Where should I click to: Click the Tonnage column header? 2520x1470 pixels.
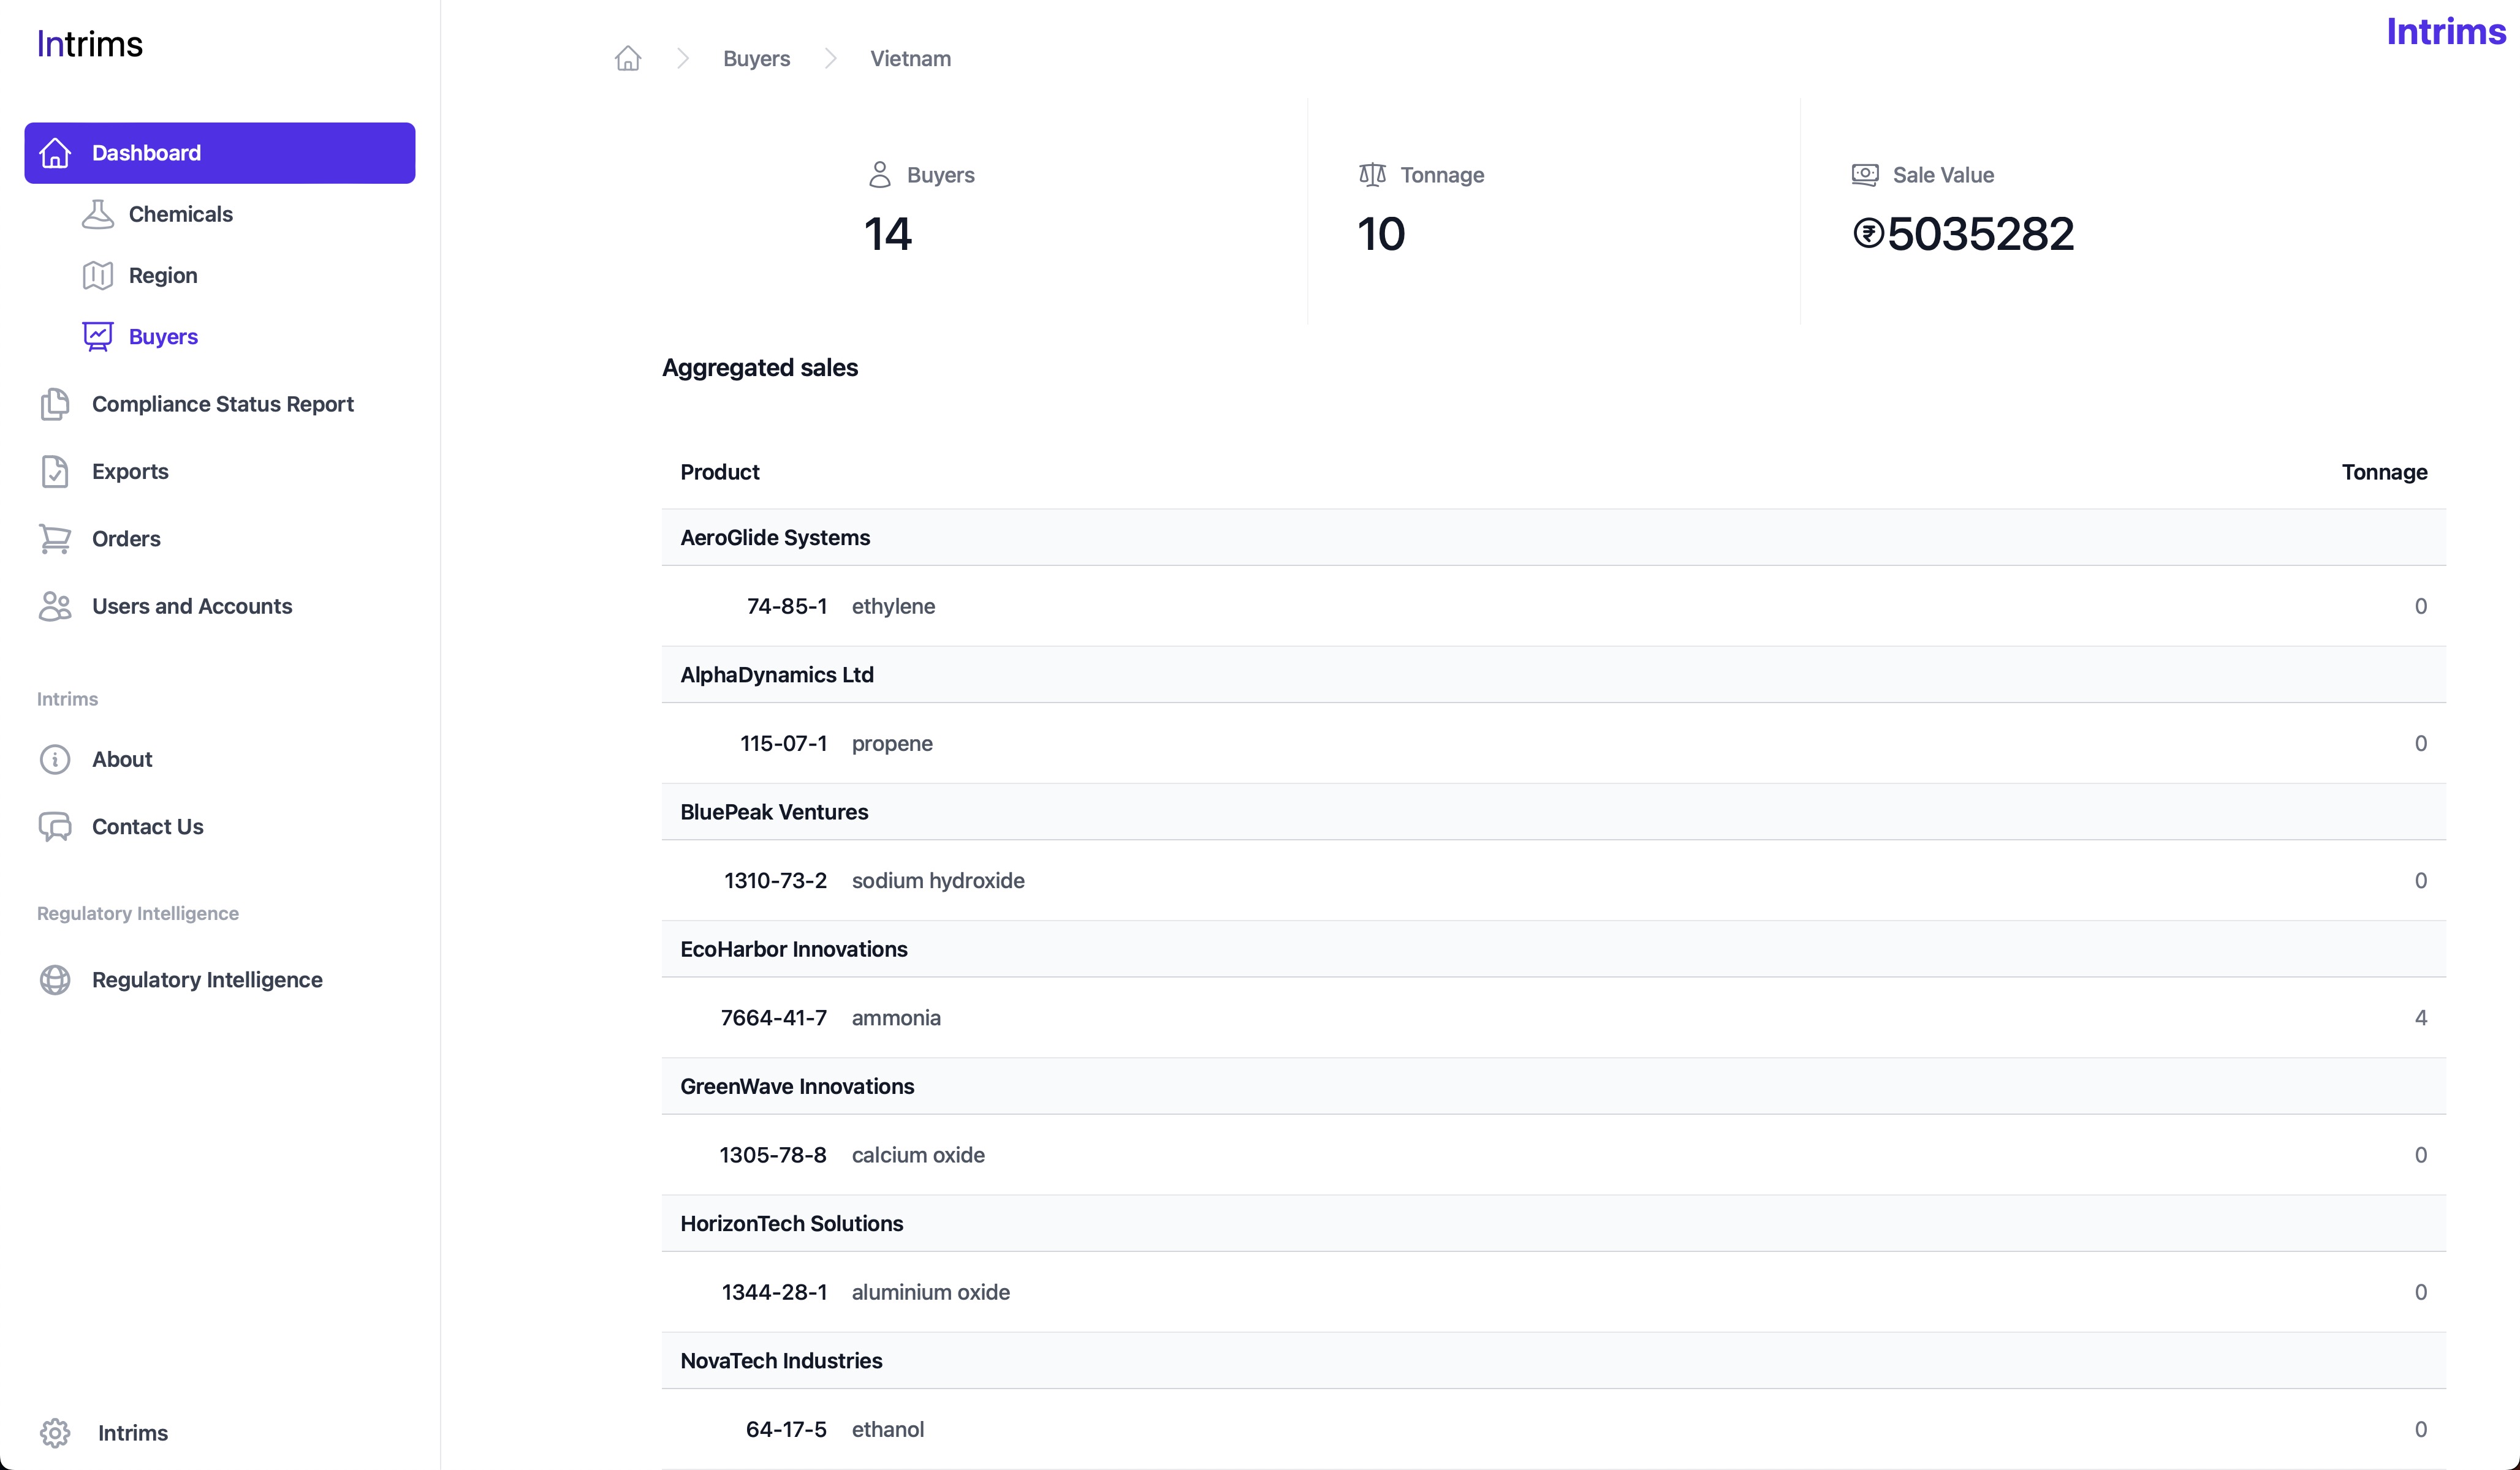[x=2383, y=473]
